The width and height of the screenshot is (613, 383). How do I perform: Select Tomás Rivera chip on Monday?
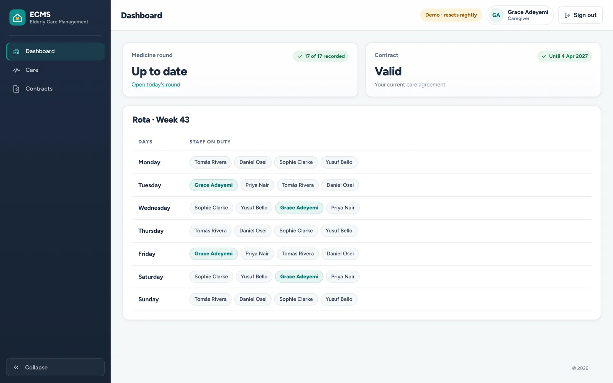coord(210,162)
